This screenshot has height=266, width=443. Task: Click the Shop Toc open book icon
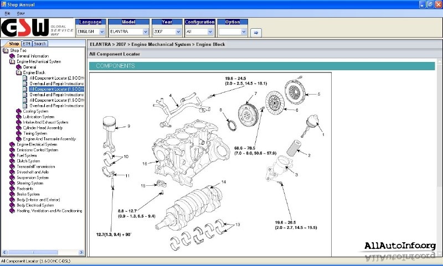(6, 50)
